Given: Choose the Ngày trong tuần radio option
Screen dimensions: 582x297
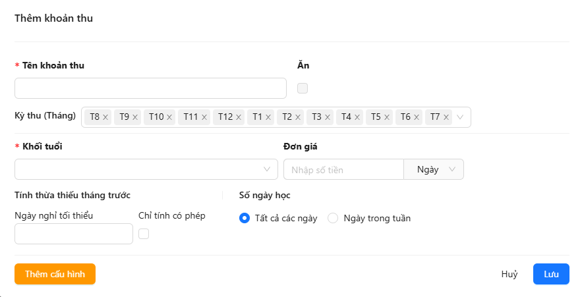Looking at the screenshot, I should (x=333, y=219).
